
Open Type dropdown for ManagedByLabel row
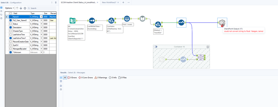coord(41,49)
